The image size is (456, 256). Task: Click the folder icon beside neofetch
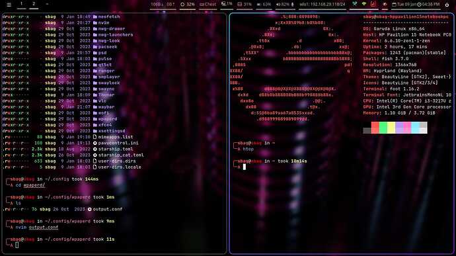coord(95,17)
